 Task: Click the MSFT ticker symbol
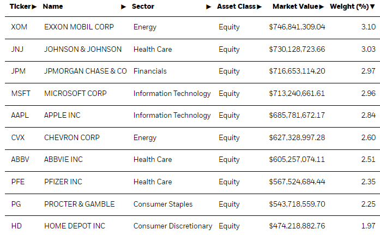21,94
